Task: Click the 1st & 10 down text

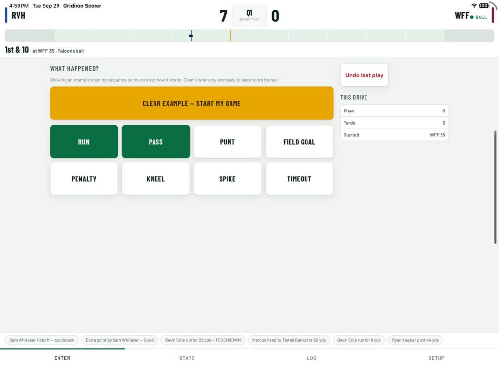Action: (17, 50)
